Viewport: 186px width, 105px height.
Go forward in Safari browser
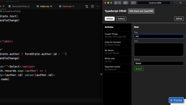(x=119, y=3)
